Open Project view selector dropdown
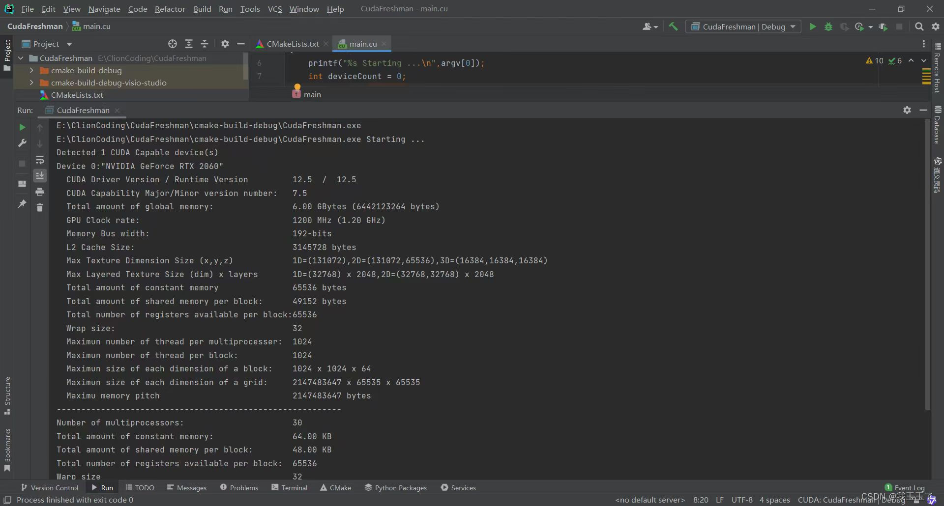944x506 pixels. [47, 44]
